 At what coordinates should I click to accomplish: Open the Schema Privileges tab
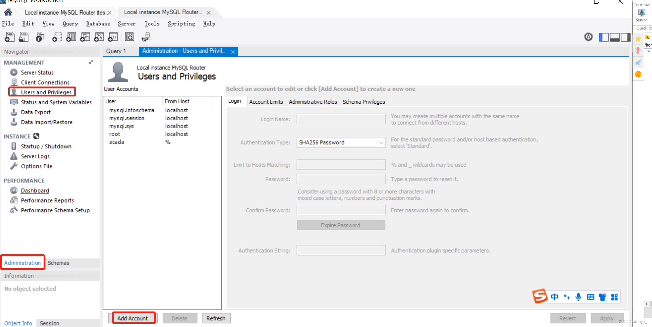pyautogui.click(x=364, y=102)
